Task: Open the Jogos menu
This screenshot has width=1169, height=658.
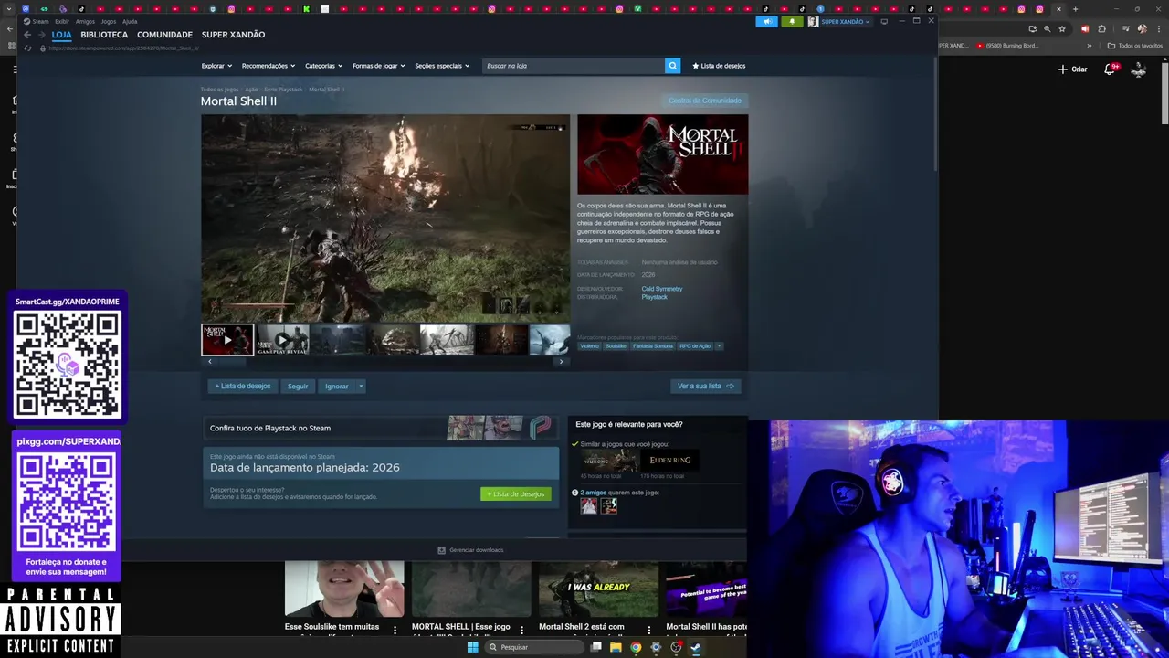Action: click(x=109, y=21)
